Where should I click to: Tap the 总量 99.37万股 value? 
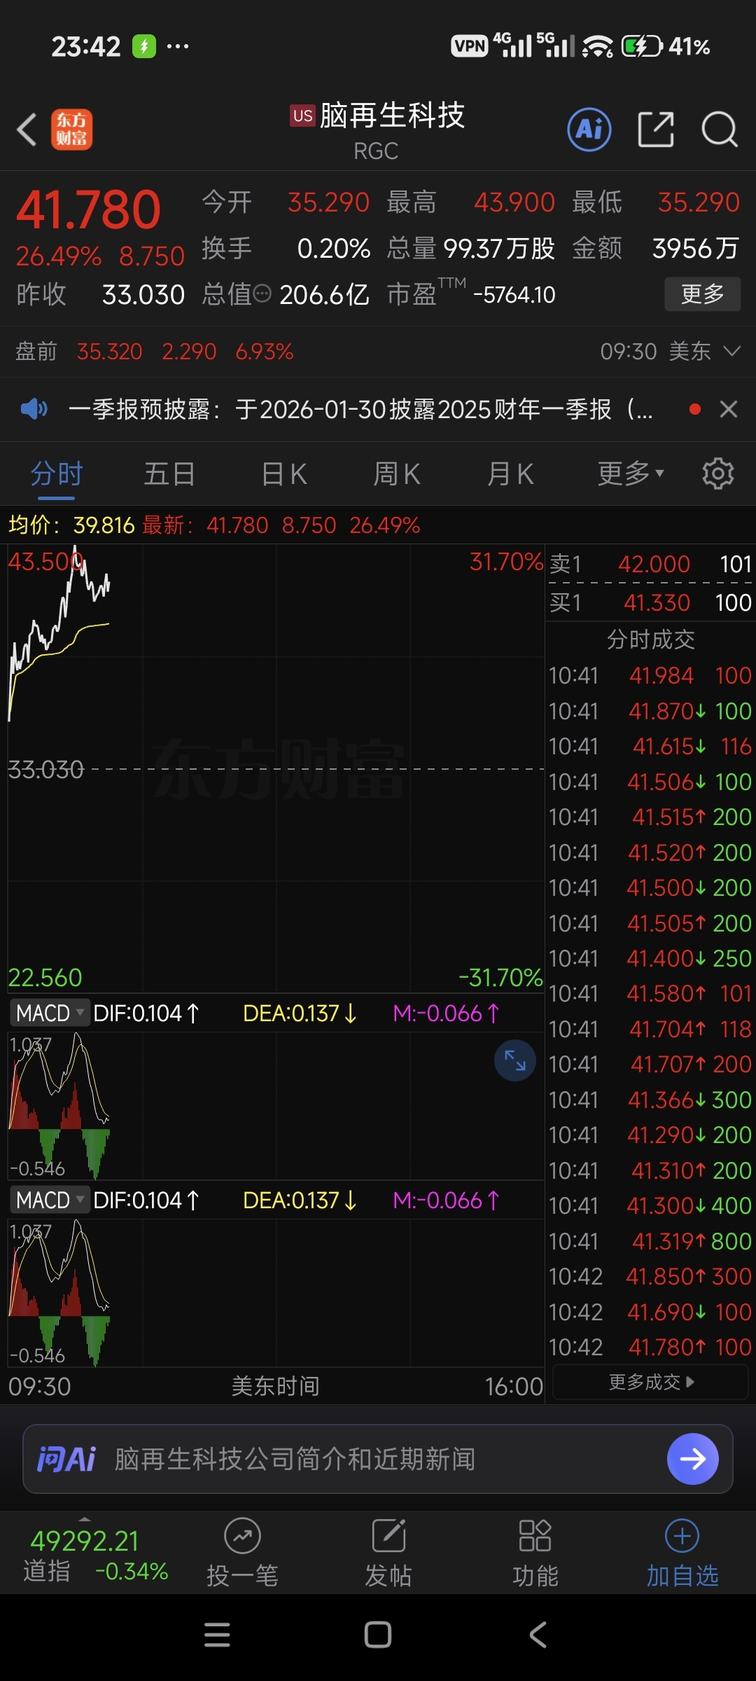click(x=499, y=248)
